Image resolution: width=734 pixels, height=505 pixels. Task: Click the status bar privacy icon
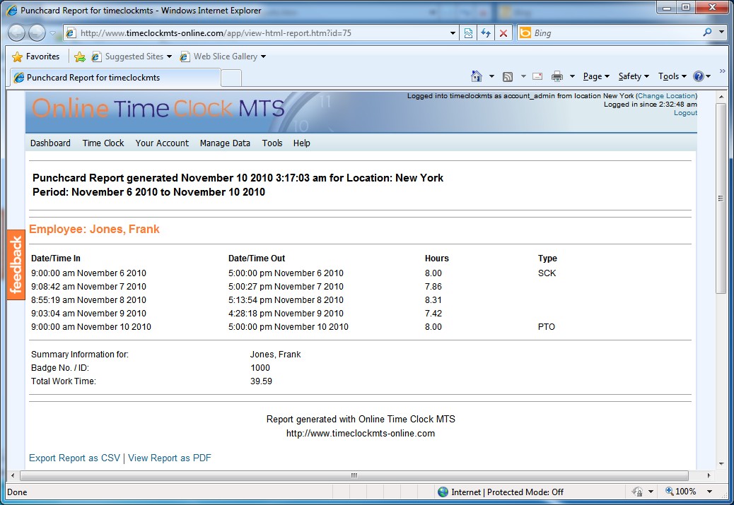pyautogui.click(x=637, y=492)
